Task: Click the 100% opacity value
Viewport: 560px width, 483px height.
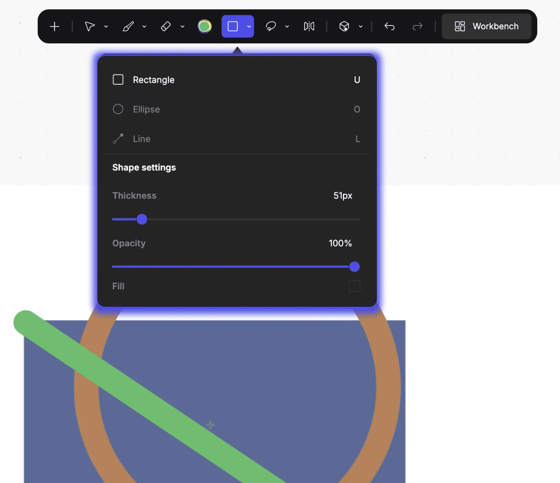Action: tap(340, 243)
